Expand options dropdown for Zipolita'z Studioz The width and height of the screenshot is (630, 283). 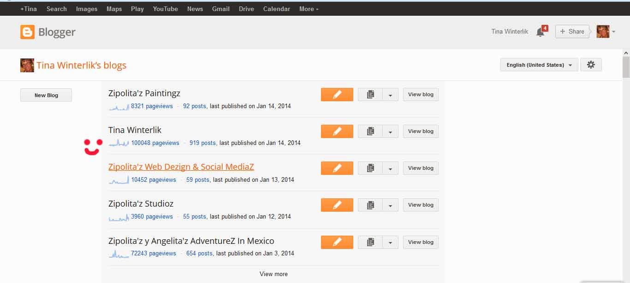pyautogui.click(x=390, y=205)
